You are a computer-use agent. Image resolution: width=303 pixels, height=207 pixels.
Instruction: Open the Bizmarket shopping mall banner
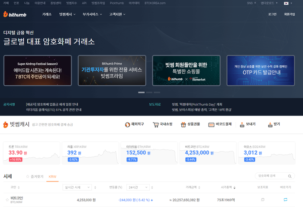(186, 71)
